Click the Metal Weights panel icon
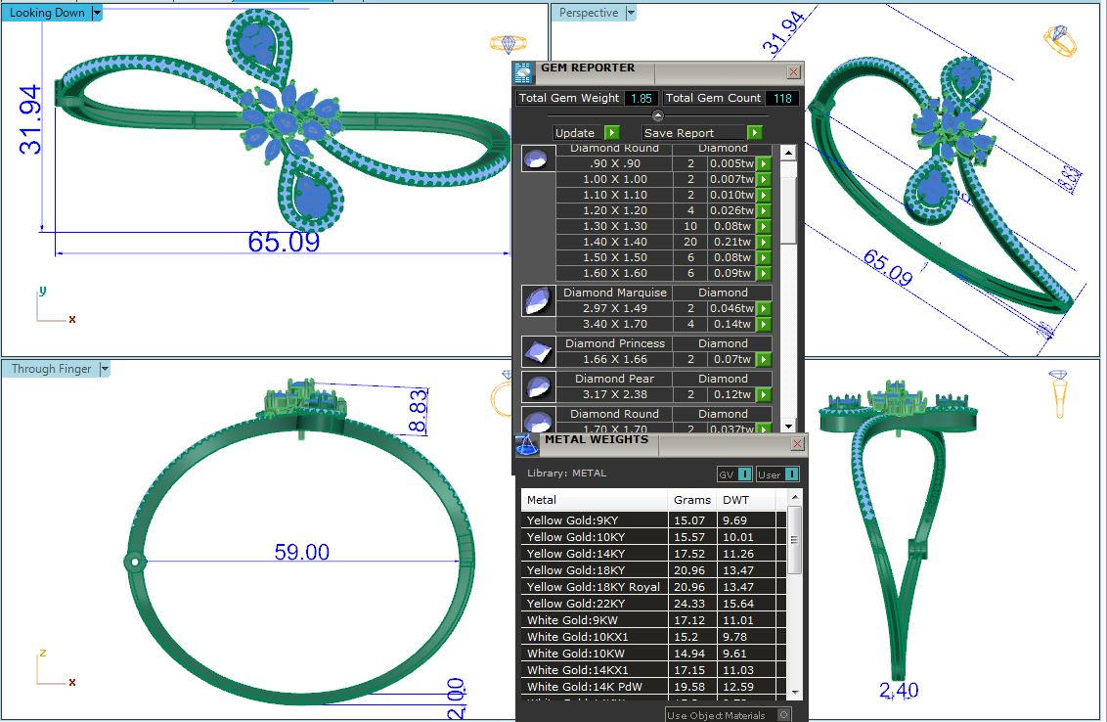 click(526, 444)
